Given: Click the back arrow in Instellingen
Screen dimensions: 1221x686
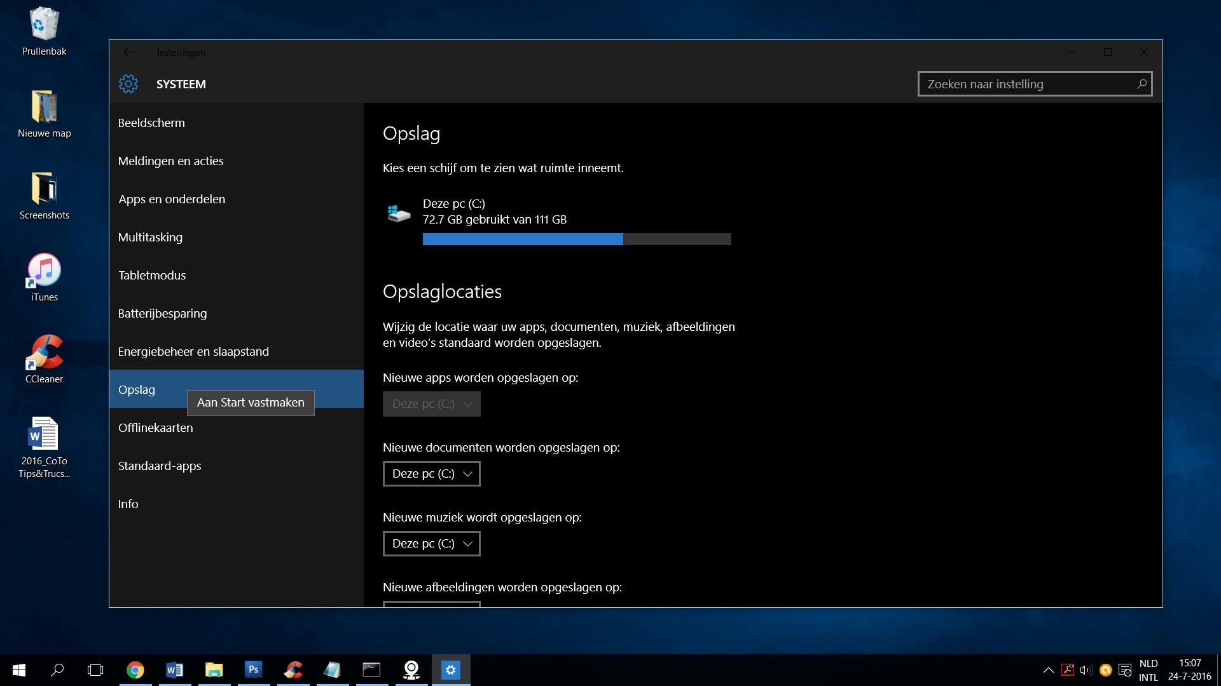Looking at the screenshot, I should [x=128, y=52].
